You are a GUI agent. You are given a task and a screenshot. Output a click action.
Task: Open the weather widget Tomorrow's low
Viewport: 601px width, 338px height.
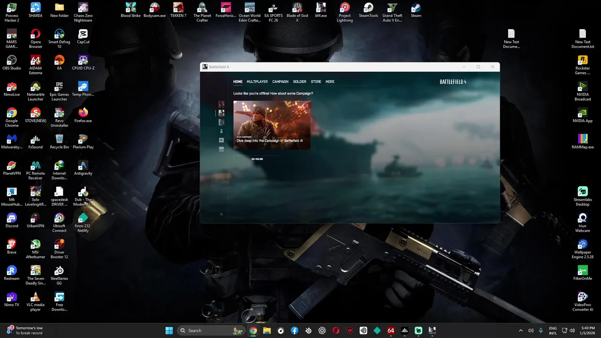[26, 330]
